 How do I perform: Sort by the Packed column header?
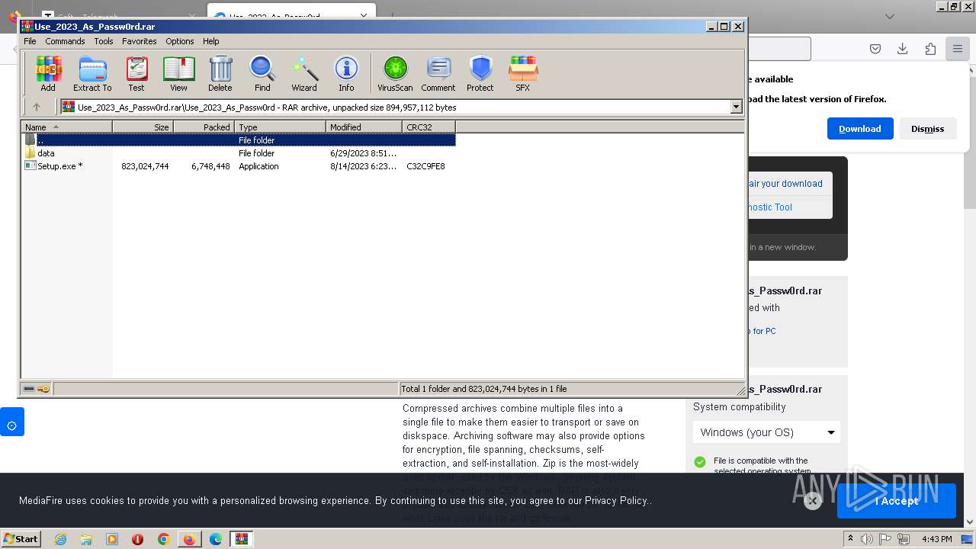pyautogui.click(x=204, y=127)
